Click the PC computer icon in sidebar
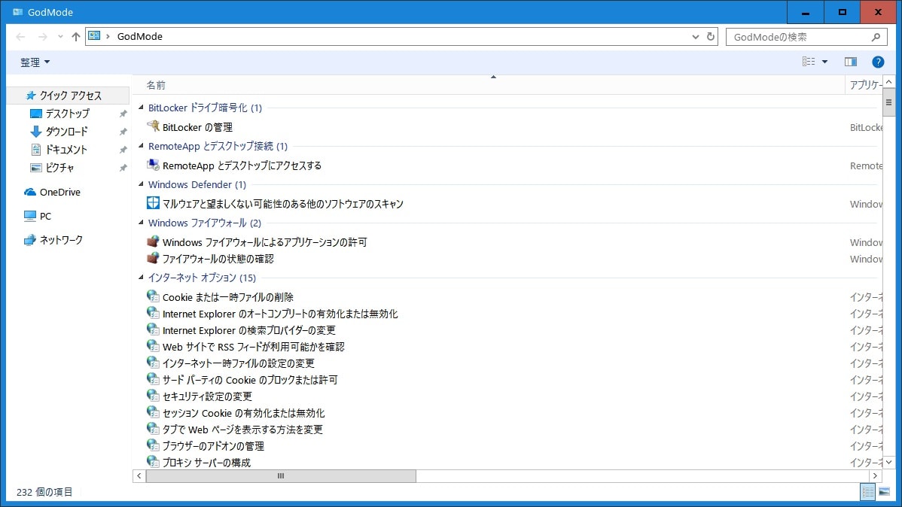Screen dimensions: 902x507 [30, 216]
